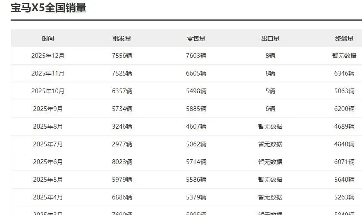Select terminal value 4840辆
This screenshot has width=362, height=215.
344,144
